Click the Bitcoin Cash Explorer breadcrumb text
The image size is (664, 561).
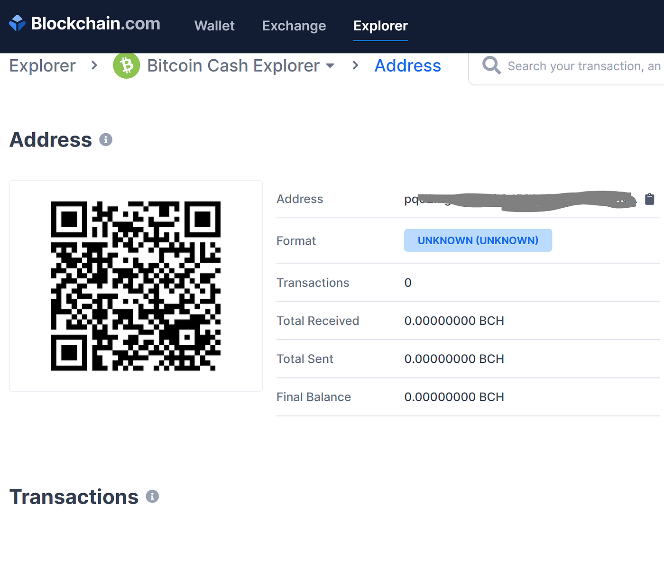(x=233, y=65)
